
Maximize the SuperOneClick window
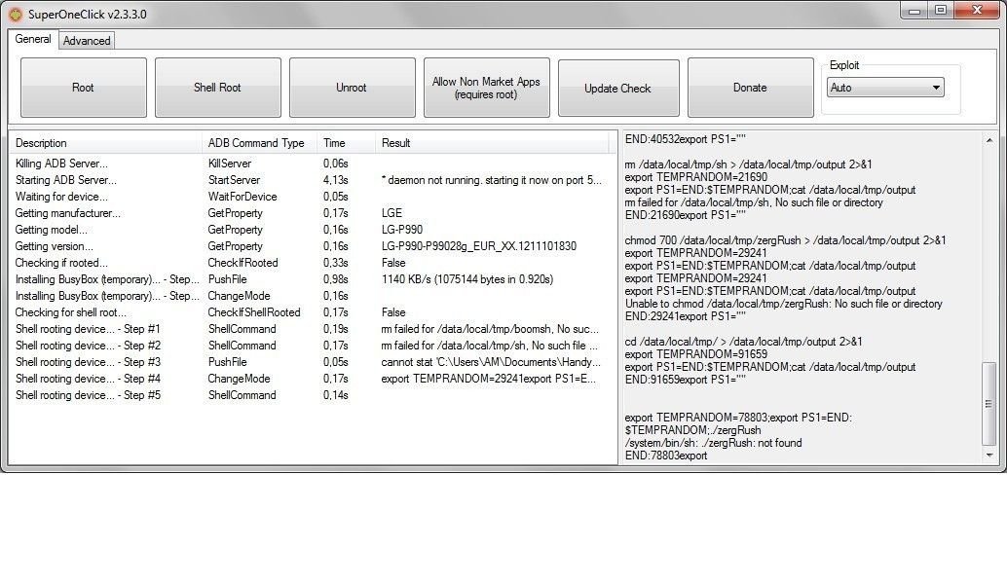(x=941, y=10)
